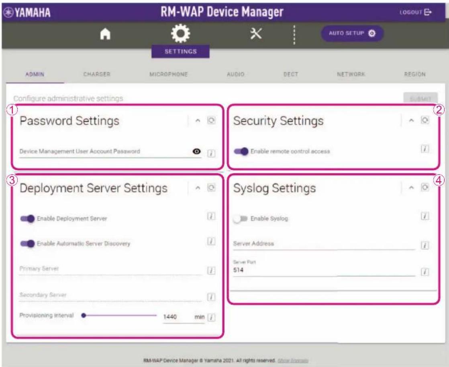Show info for remote control access
This screenshot has height=367, width=449.
click(425, 148)
